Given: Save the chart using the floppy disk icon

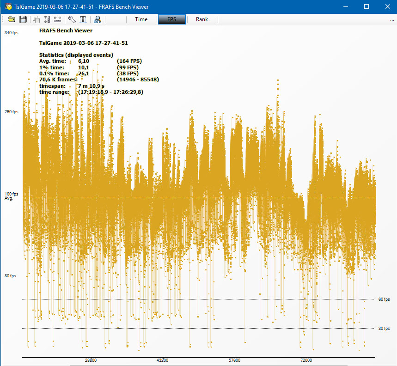Looking at the screenshot, I should tap(23, 19).
